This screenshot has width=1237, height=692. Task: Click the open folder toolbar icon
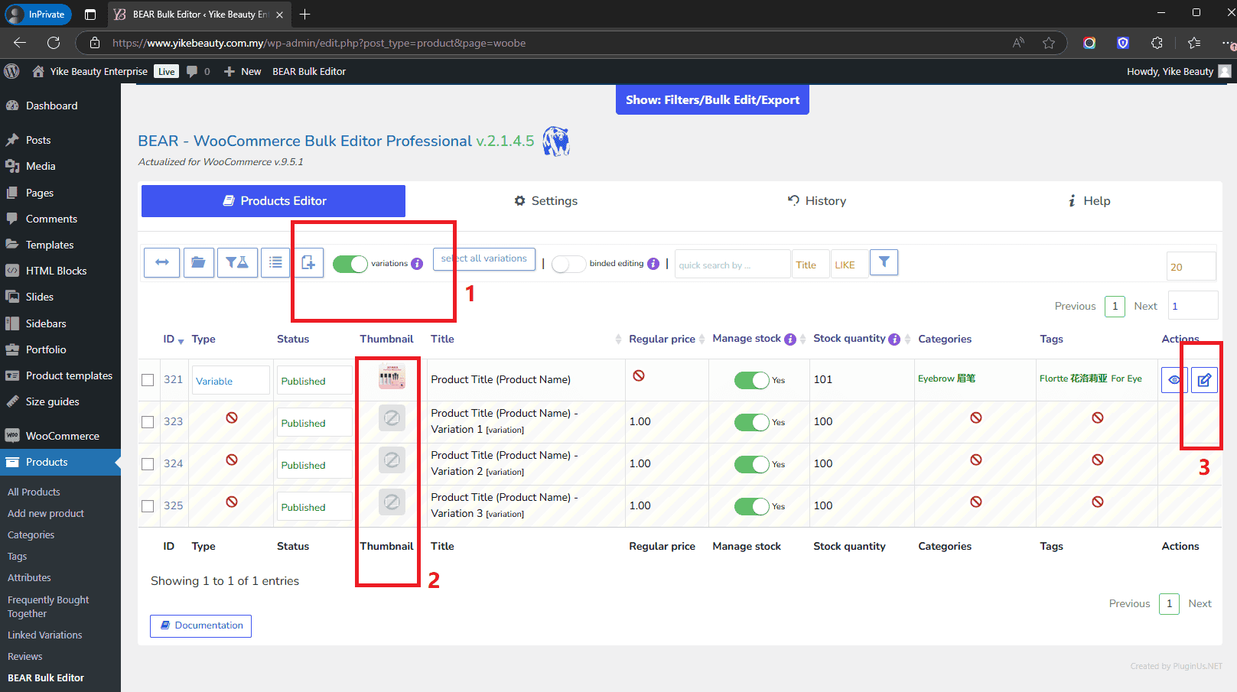198,262
